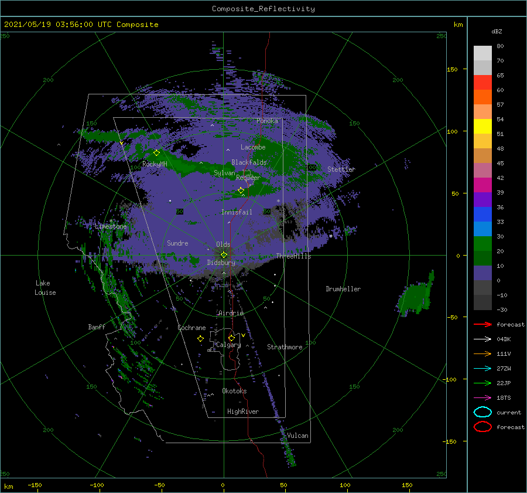Click the Limestone label
The width and height of the screenshot is (527, 493).
pyautogui.click(x=111, y=226)
